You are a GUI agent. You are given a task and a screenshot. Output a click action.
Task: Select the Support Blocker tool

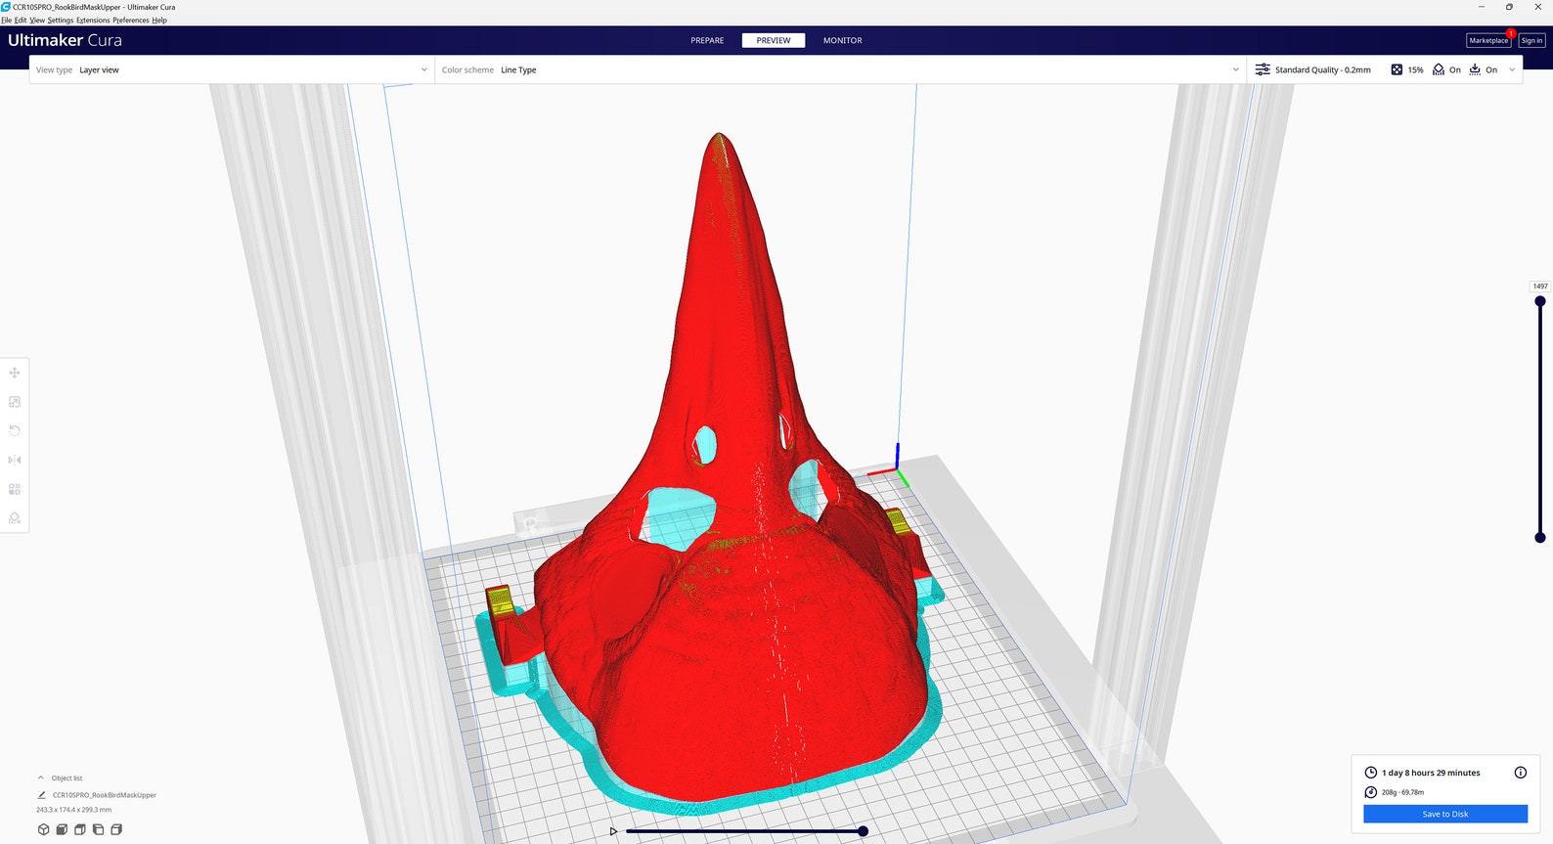click(x=15, y=518)
